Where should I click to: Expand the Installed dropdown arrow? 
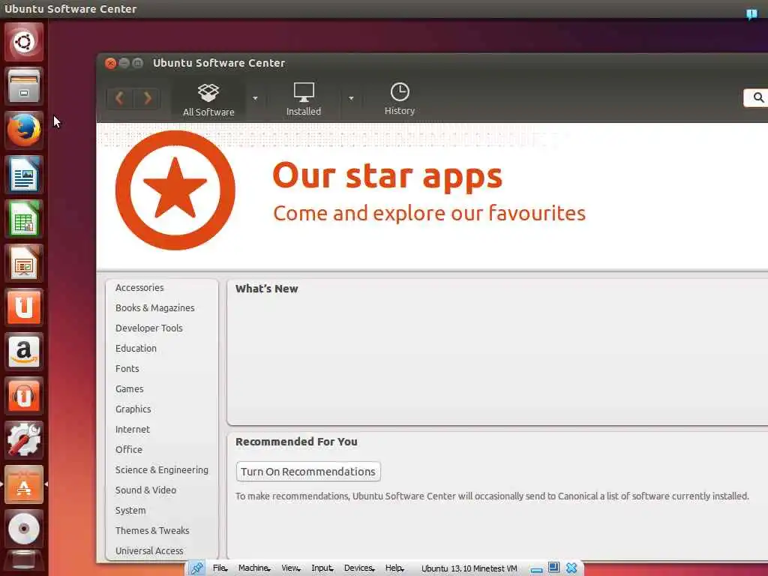coord(351,98)
